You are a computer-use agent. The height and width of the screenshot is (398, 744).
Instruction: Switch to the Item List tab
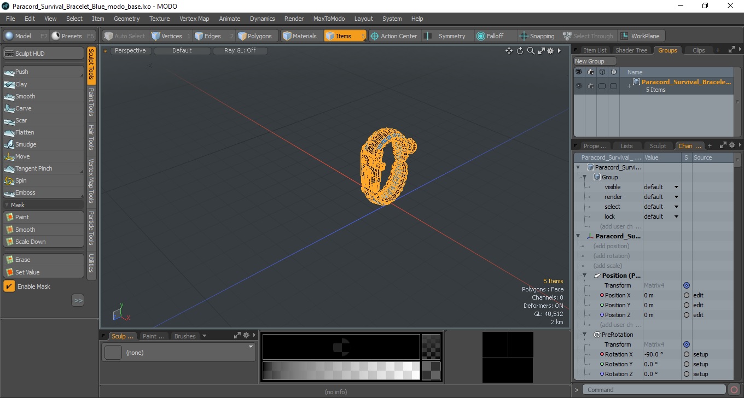pos(594,50)
